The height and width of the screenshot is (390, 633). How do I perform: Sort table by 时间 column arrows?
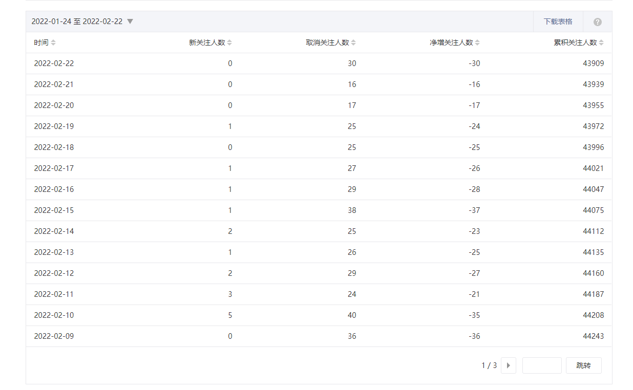point(53,43)
